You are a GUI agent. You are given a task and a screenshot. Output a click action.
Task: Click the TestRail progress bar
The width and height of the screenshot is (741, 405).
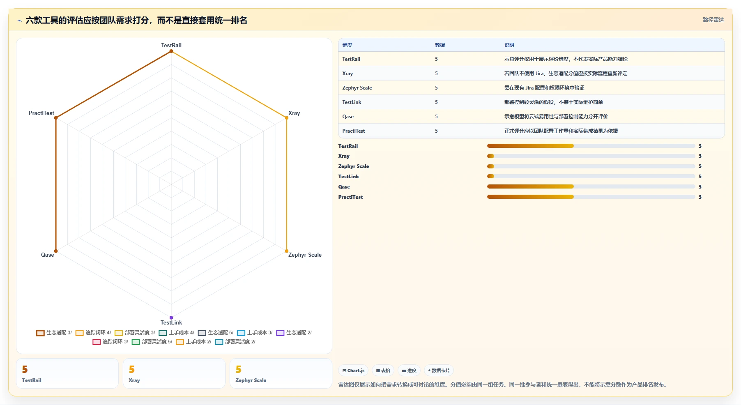[x=591, y=146]
